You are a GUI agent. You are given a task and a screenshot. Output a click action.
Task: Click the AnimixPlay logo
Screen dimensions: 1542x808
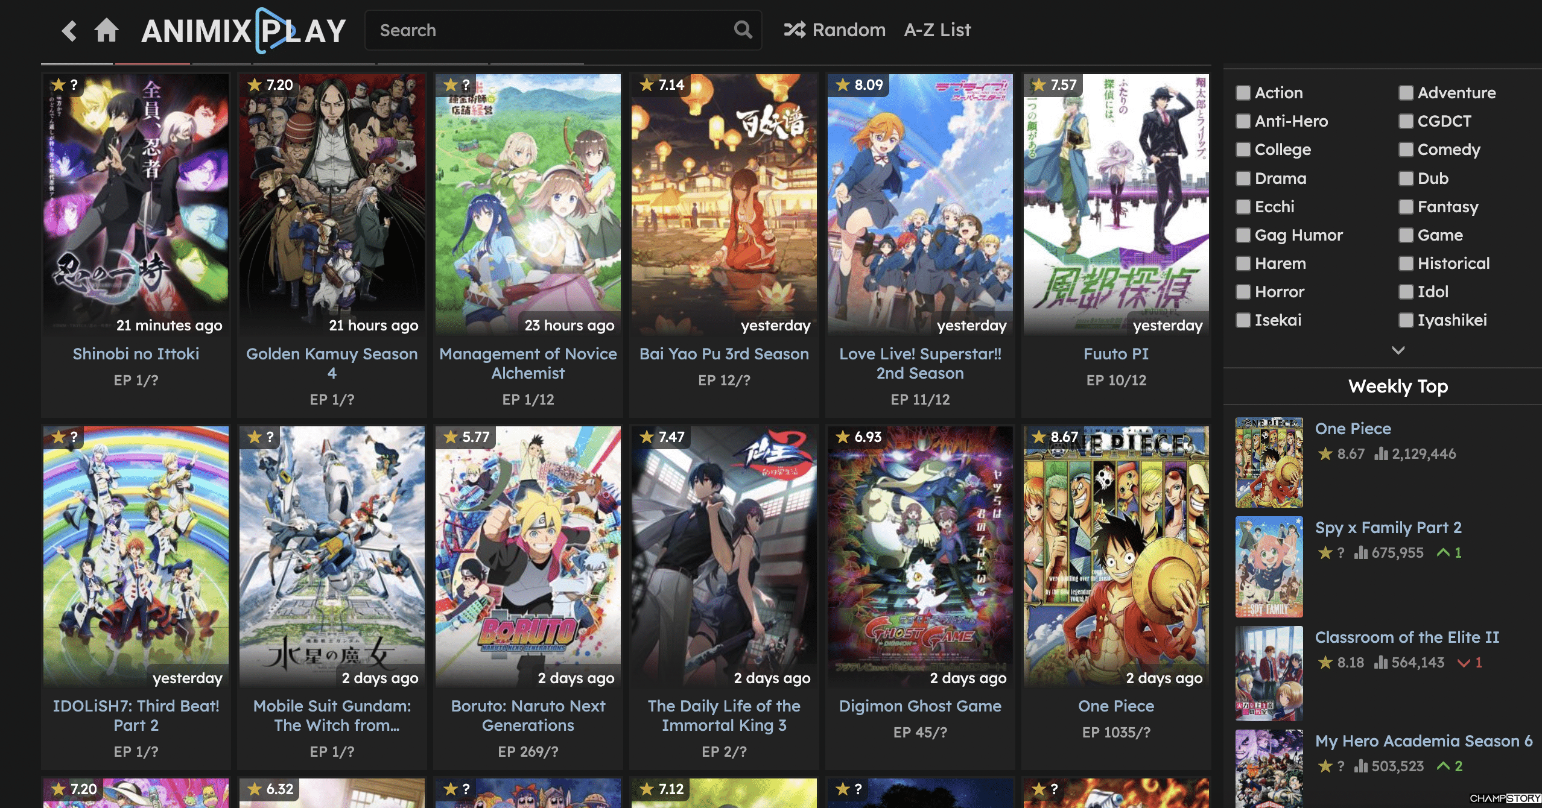point(244,30)
